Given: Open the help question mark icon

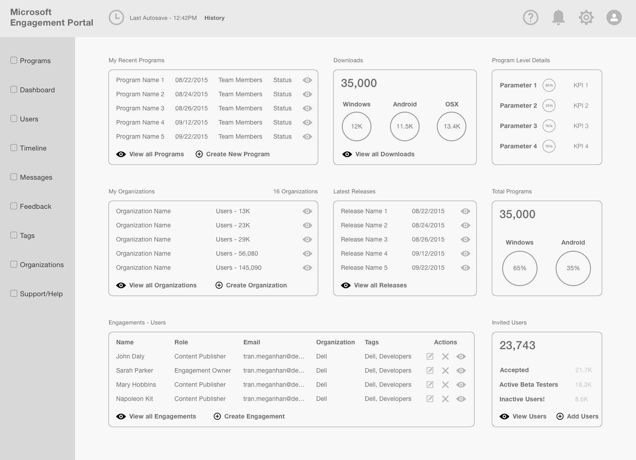Looking at the screenshot, I should 530,18.
